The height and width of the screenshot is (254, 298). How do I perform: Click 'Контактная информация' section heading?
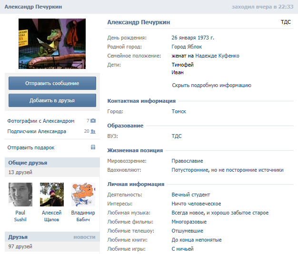pyautogui.click(x=141, y=101)
